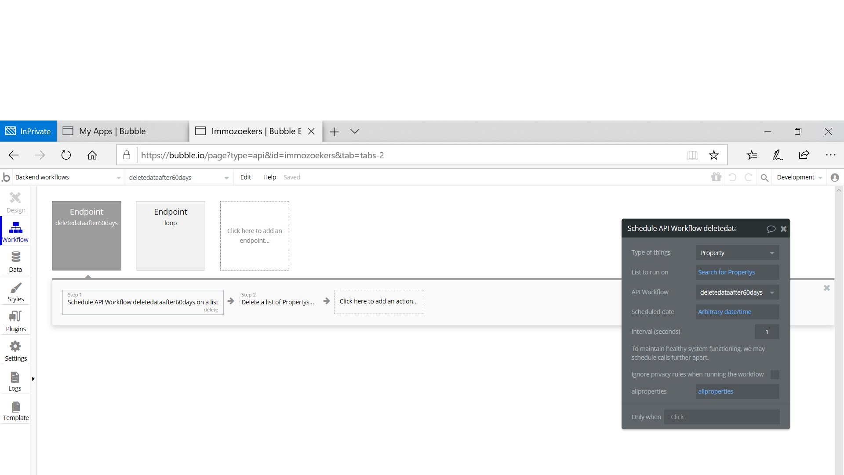The width and height of the screenshot is (844, 475).
Task: Close the workflow actions strip
Action: [x=826, y=288]
